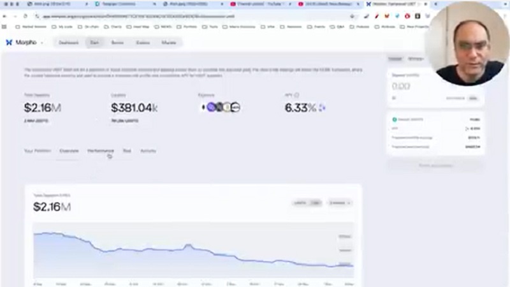This screenshot has width=510, height=287.
Task: Click the $2.16M Total Deposits header value
Action: (x=42, y=108)
